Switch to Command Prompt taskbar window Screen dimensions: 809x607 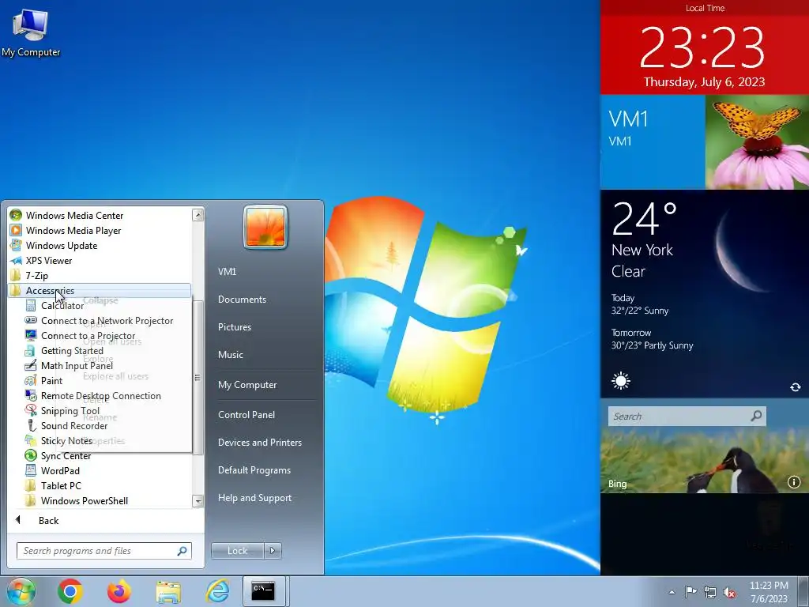[264, 591]
